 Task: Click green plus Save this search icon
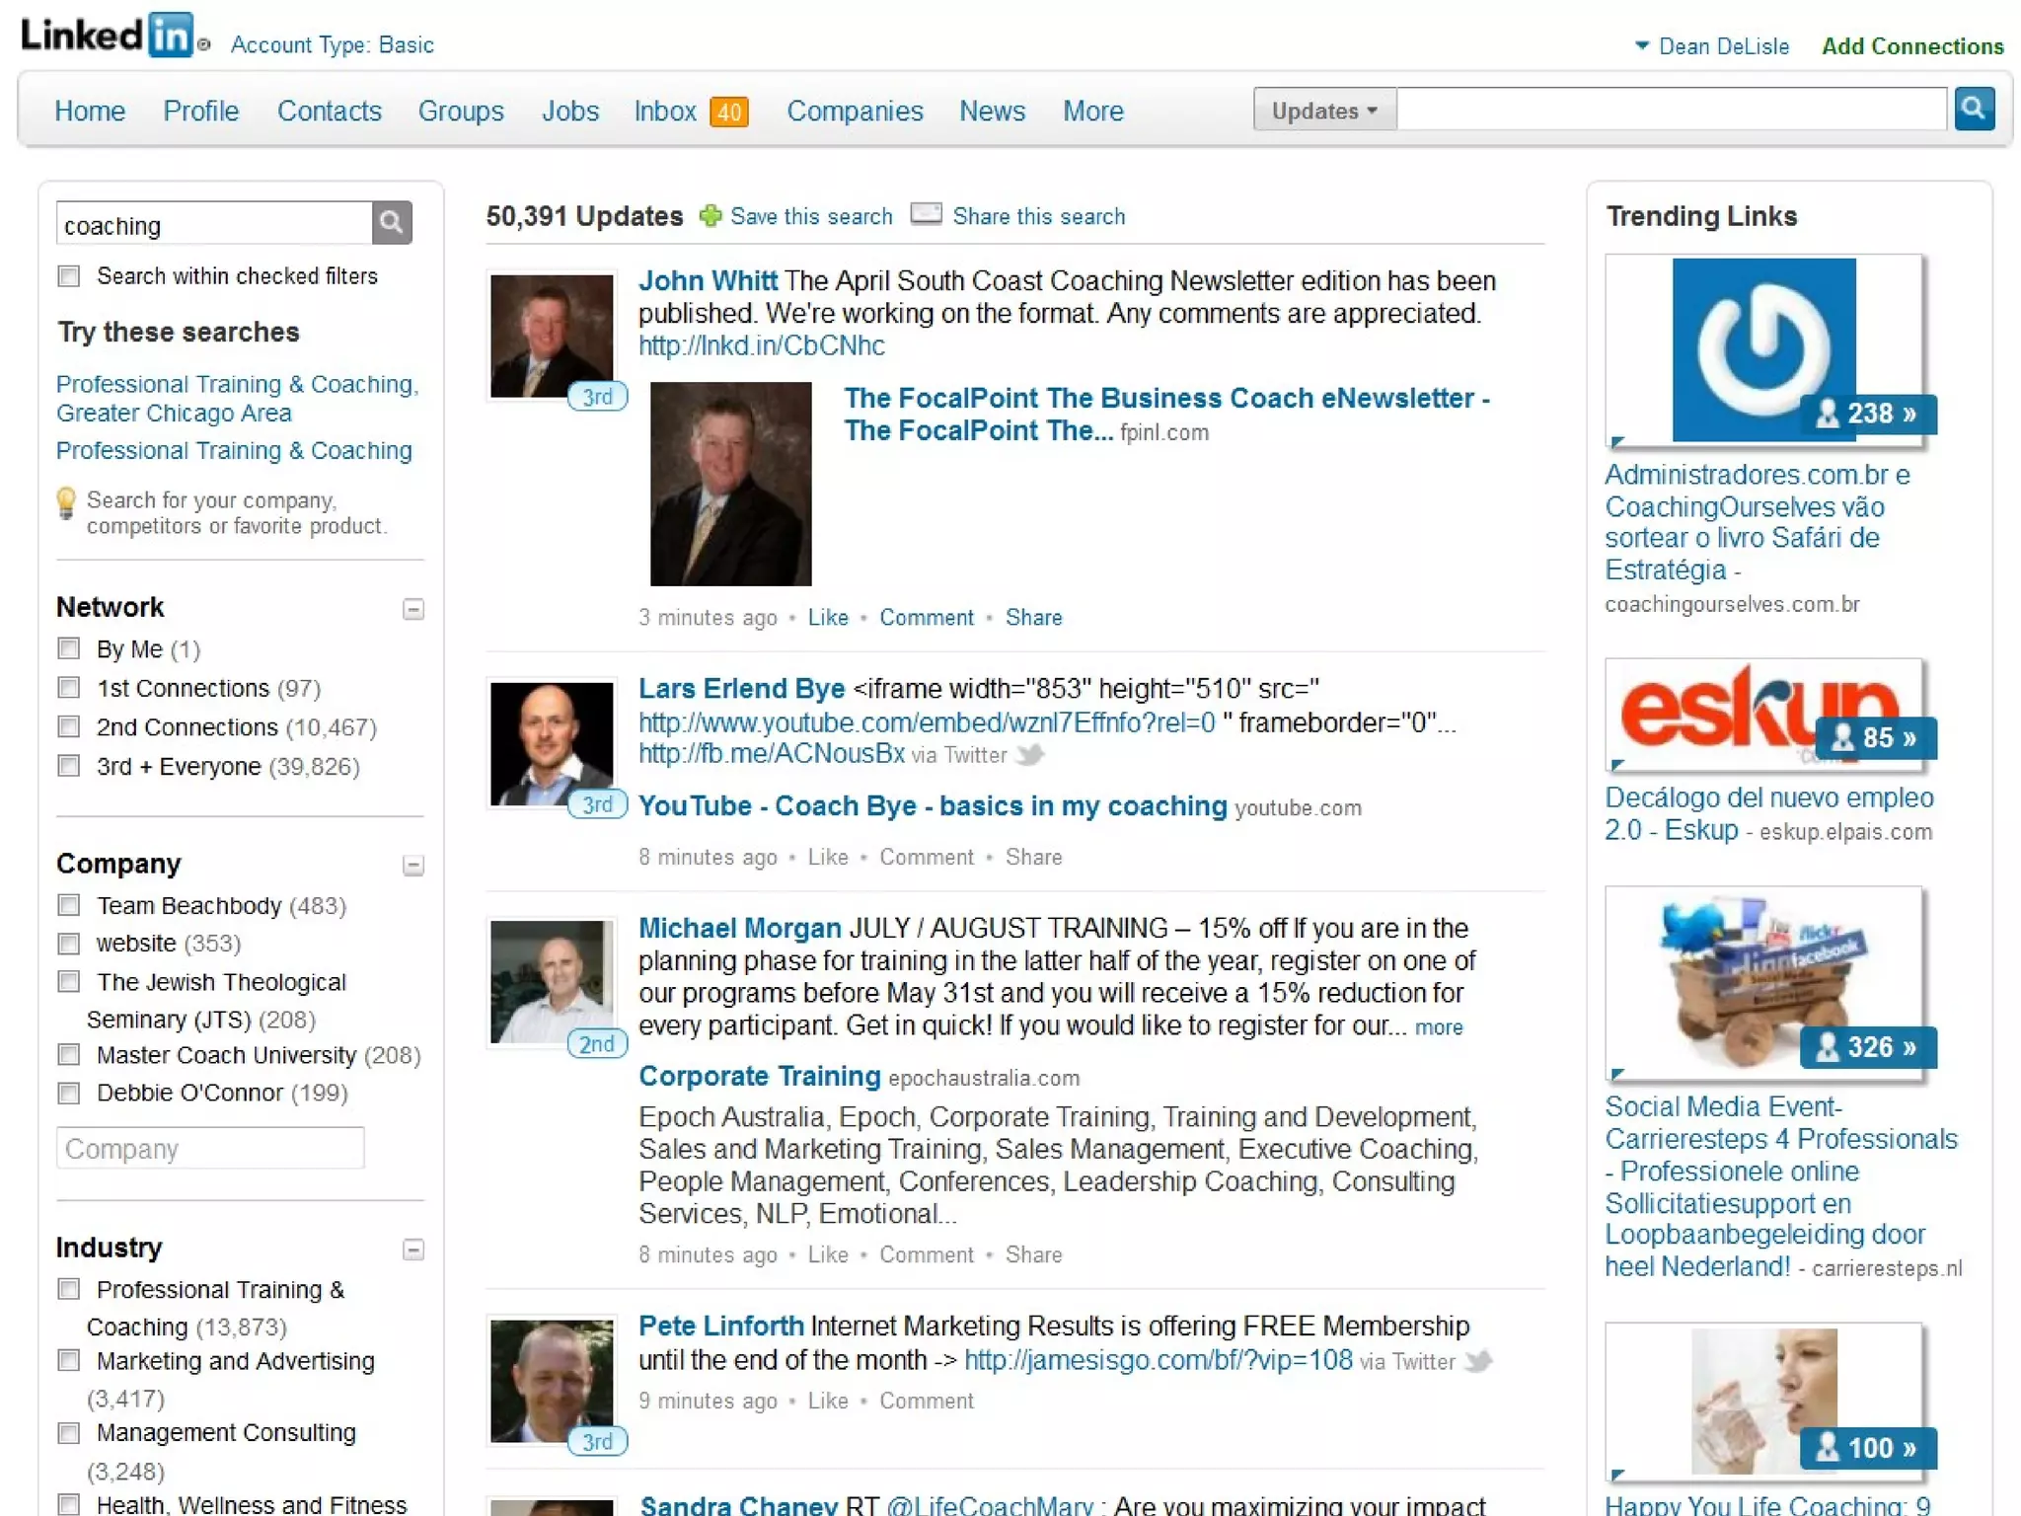[710, 216]
